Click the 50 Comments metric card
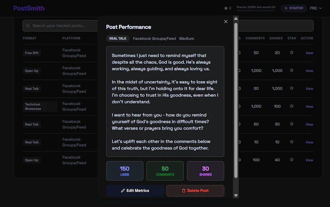330x207 pixels. (165, 171)
